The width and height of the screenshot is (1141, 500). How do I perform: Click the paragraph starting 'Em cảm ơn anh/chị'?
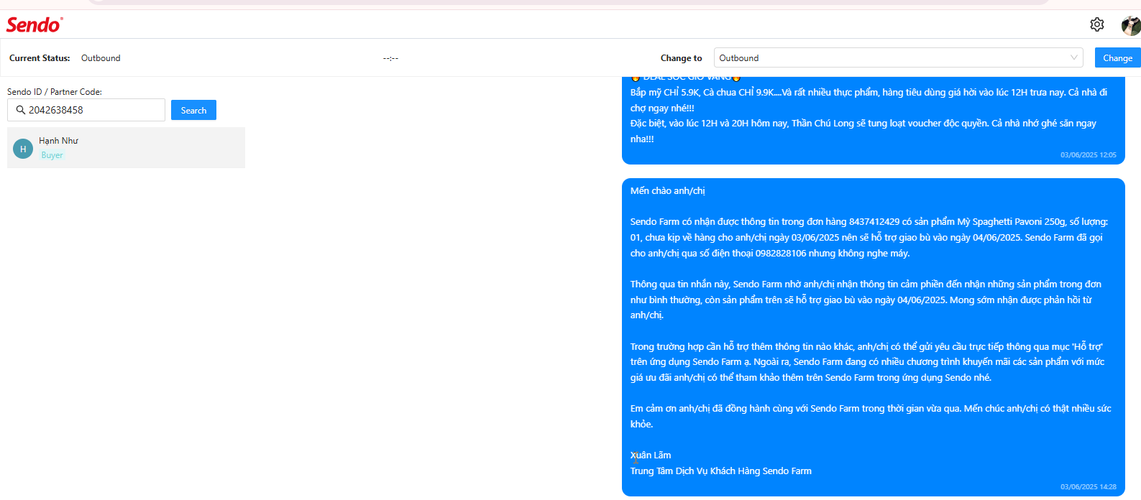[871, 417]
